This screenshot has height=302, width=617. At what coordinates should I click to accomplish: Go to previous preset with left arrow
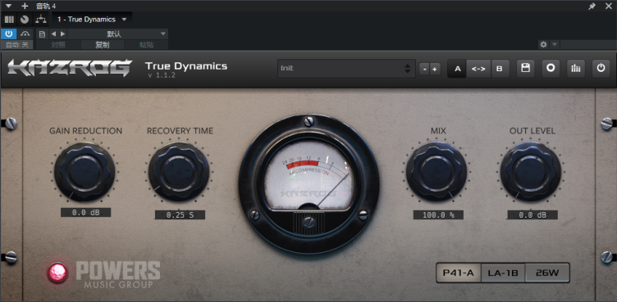(53, 34)
